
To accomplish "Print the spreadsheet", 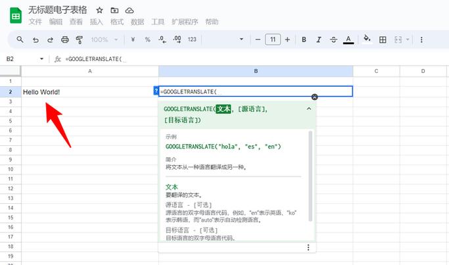I will (x=65, y=39).
